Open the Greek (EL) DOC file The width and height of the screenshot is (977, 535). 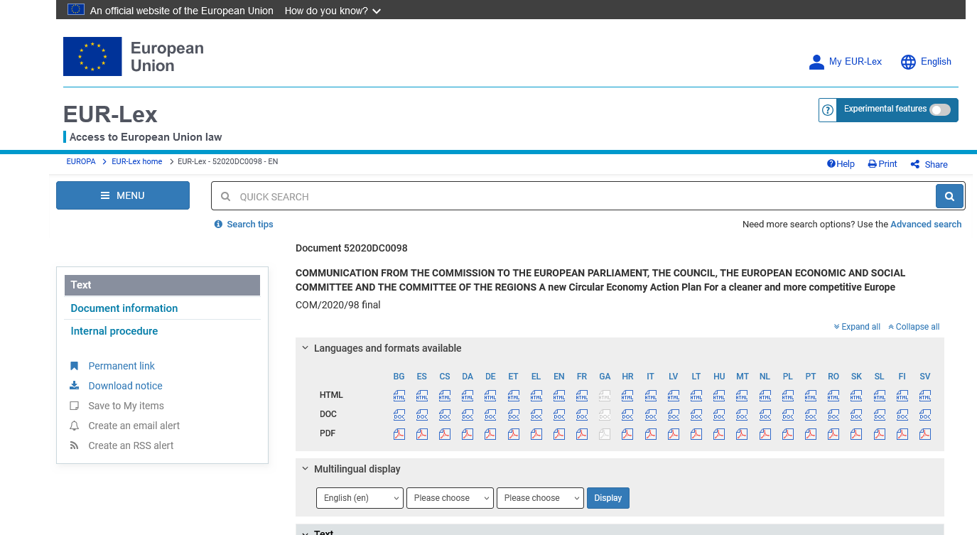536,415
